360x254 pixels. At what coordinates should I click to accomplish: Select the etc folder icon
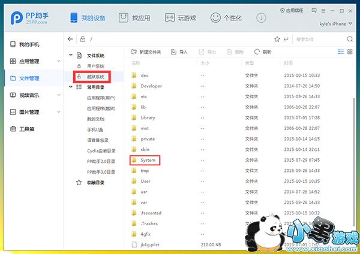click(x=134, y=96)
